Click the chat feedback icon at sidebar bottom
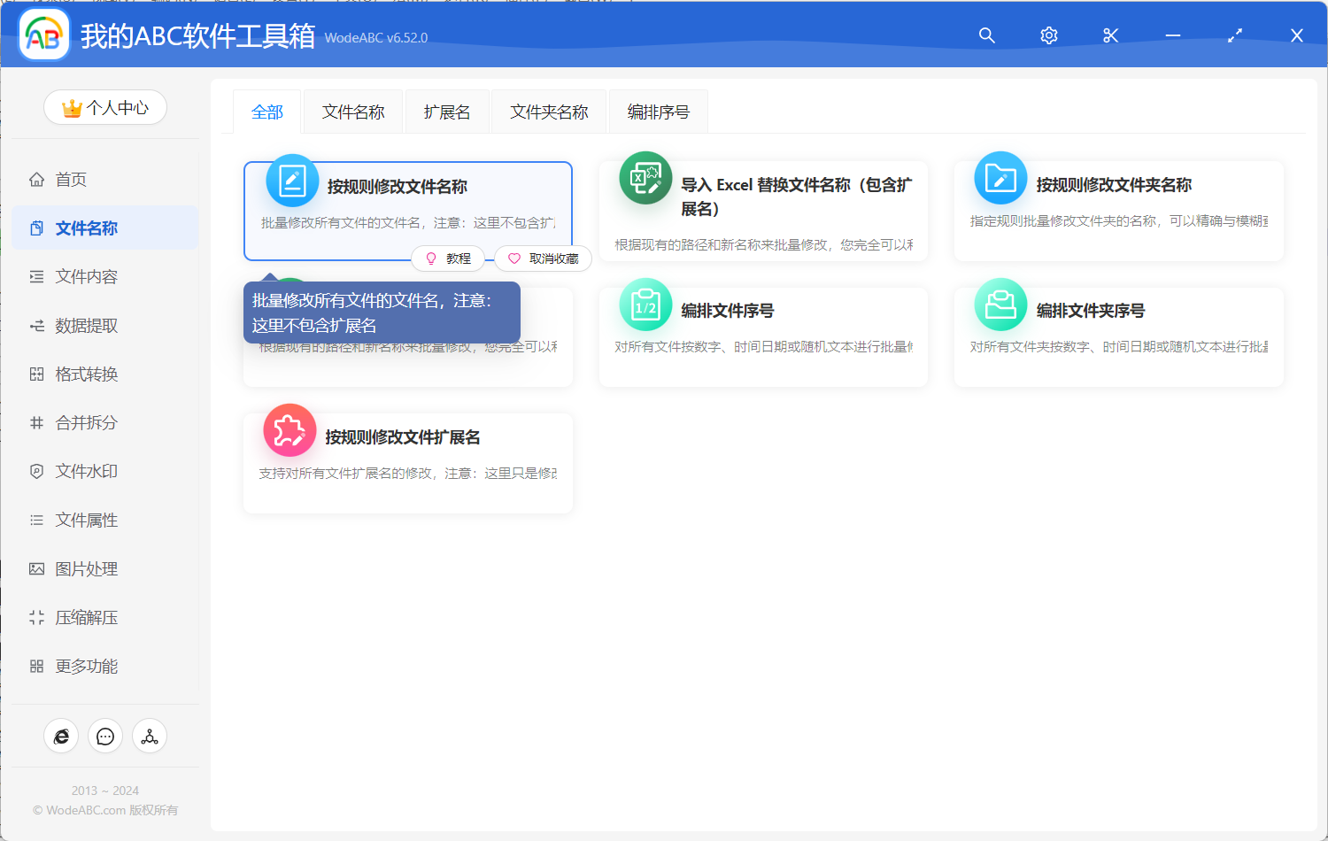Image resolution: width=1328 pixels, height=841 pixels. click(x=105, y=736)
